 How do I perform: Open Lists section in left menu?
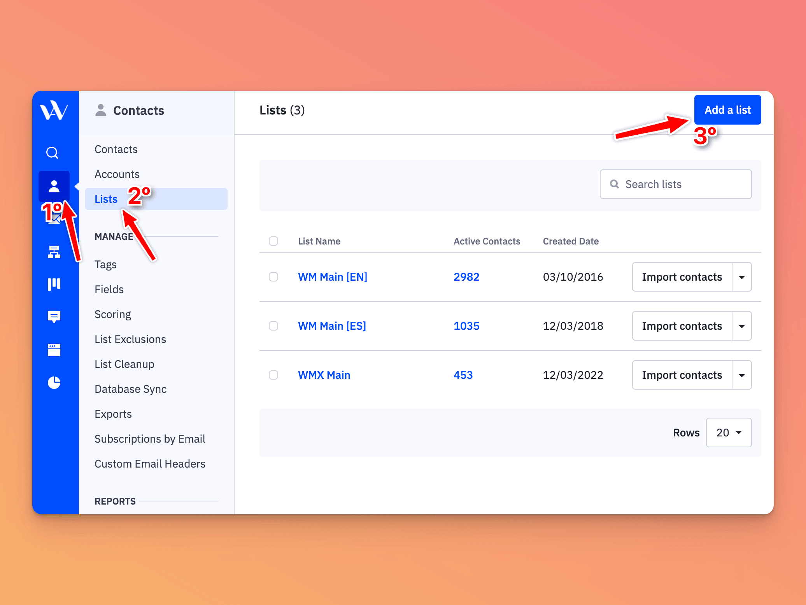click(106, 198)
